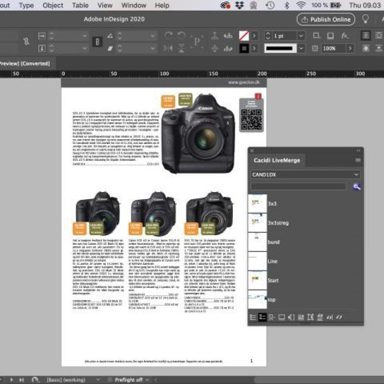Open the CAND1DX dropdown in LiveMerge
Viewport: 384px width, 384px height.
point(305,175)
